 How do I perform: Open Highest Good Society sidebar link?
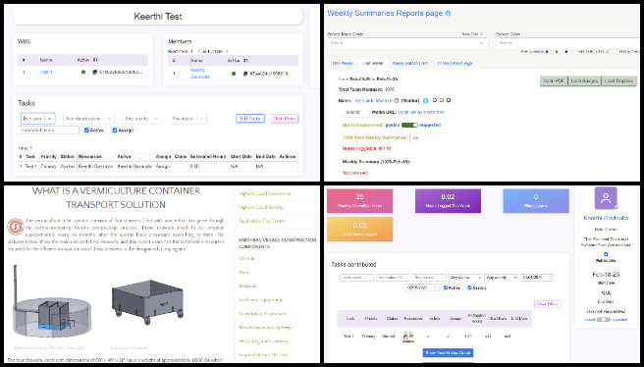[x=261, y=207]
